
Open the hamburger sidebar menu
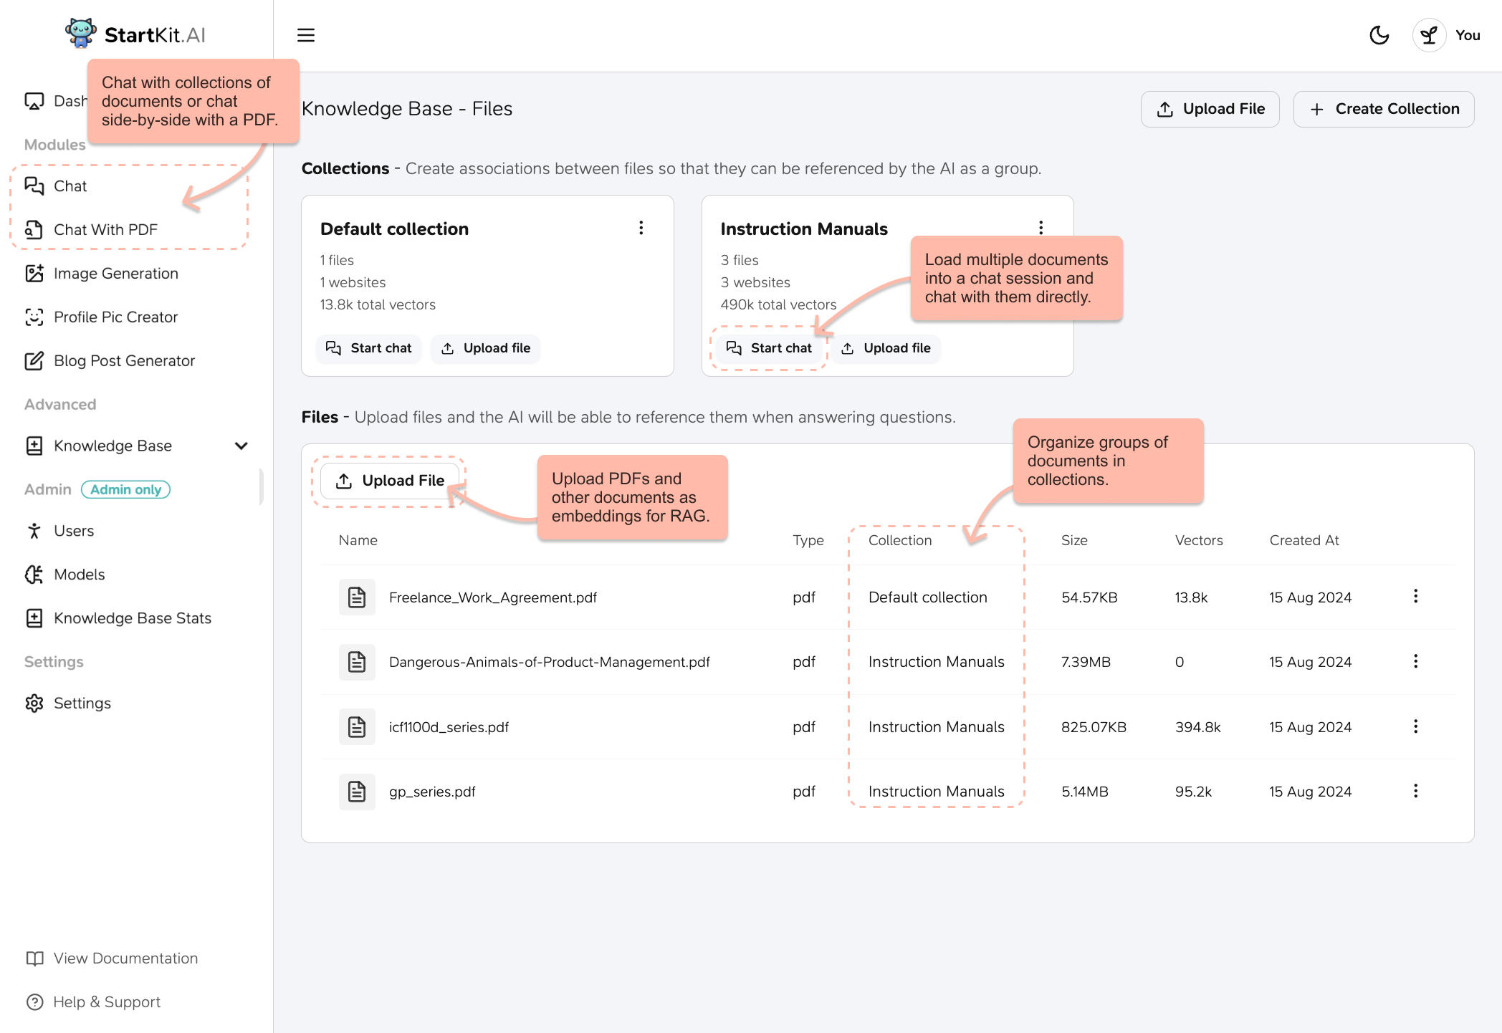[306, 35]
